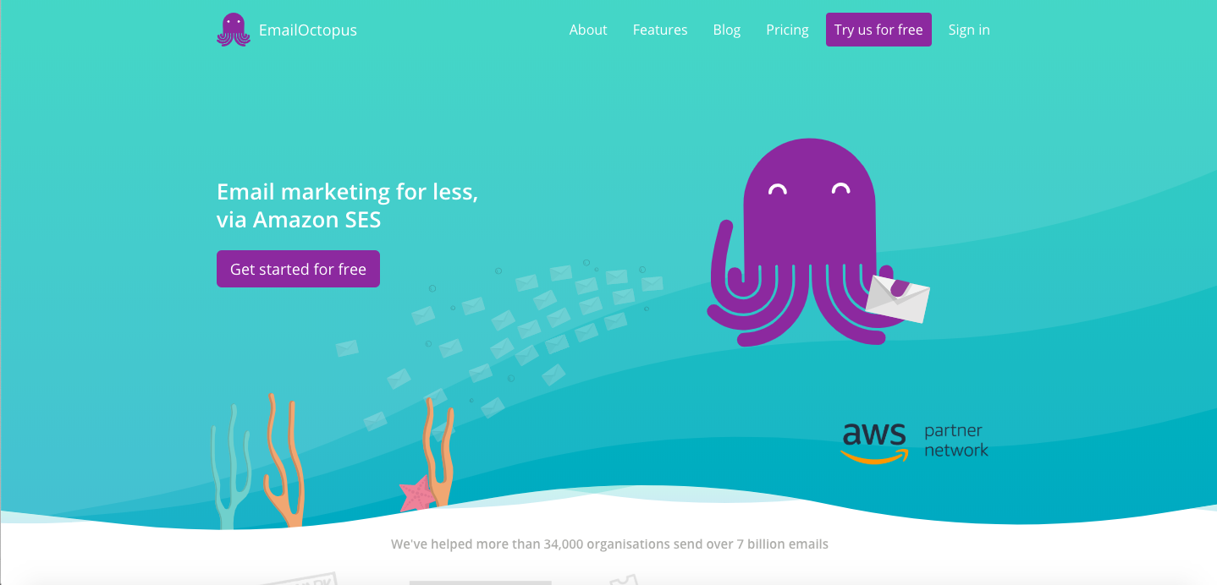Open the Features menu item
Screen dimensions: 1217x585
(660, 30)
